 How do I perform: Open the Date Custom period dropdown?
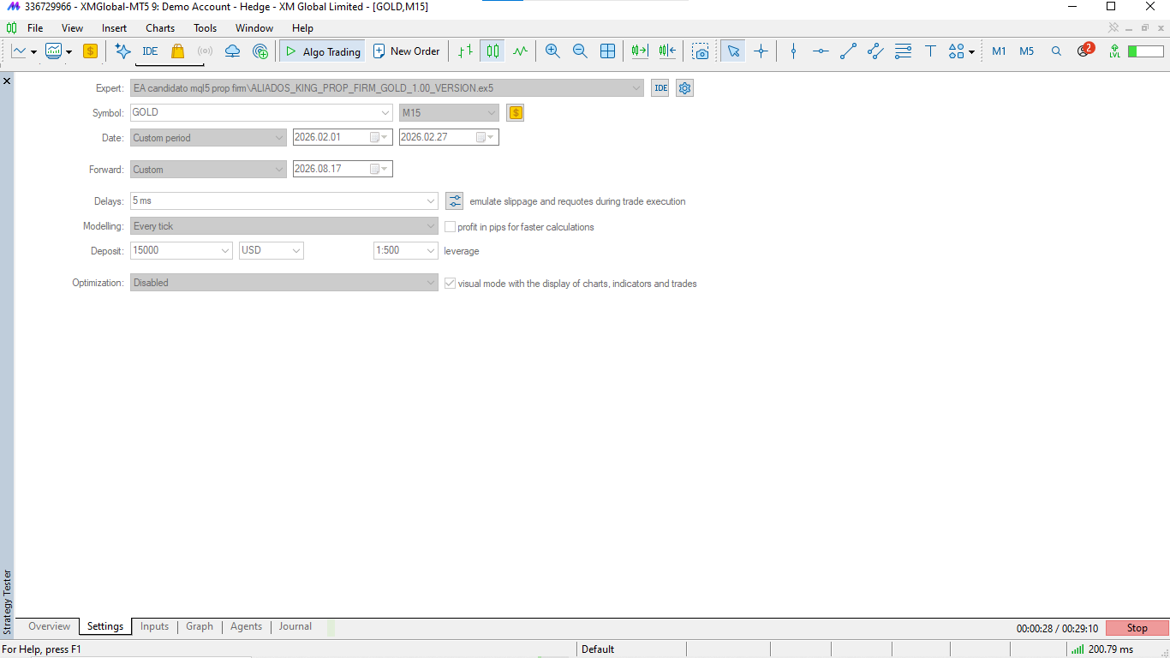[279, 137]
